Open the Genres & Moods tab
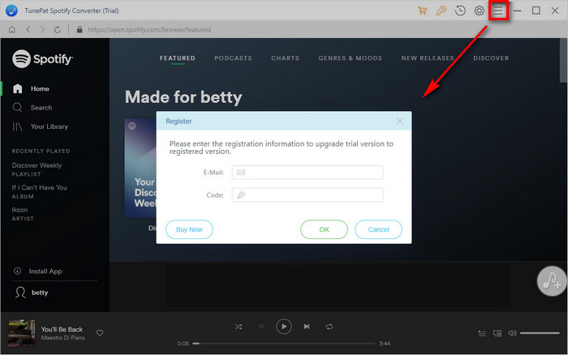 [x=350, y=58]
